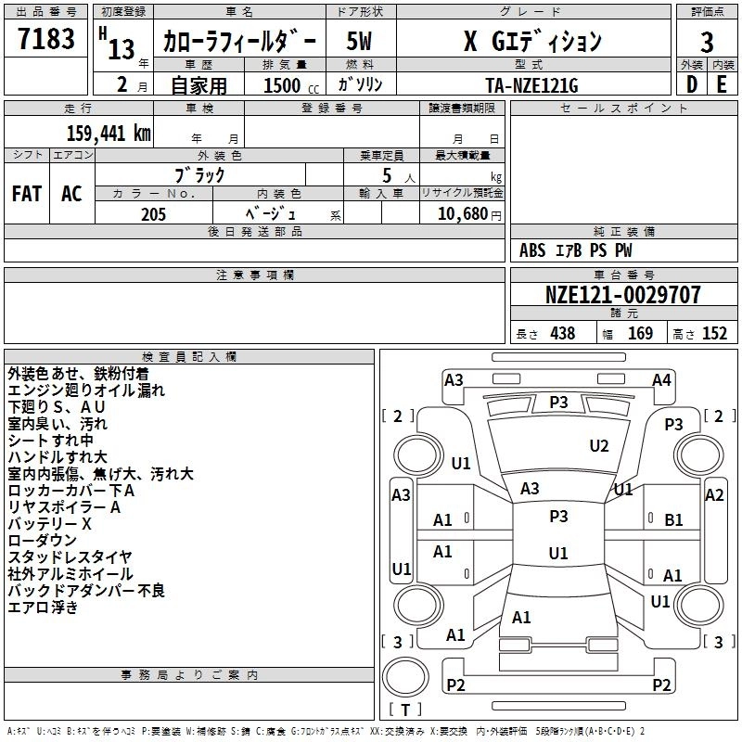Screen dimensions: 742x742
Task: Select the [T] spare tire marker
Action: (x=405, y=710)
